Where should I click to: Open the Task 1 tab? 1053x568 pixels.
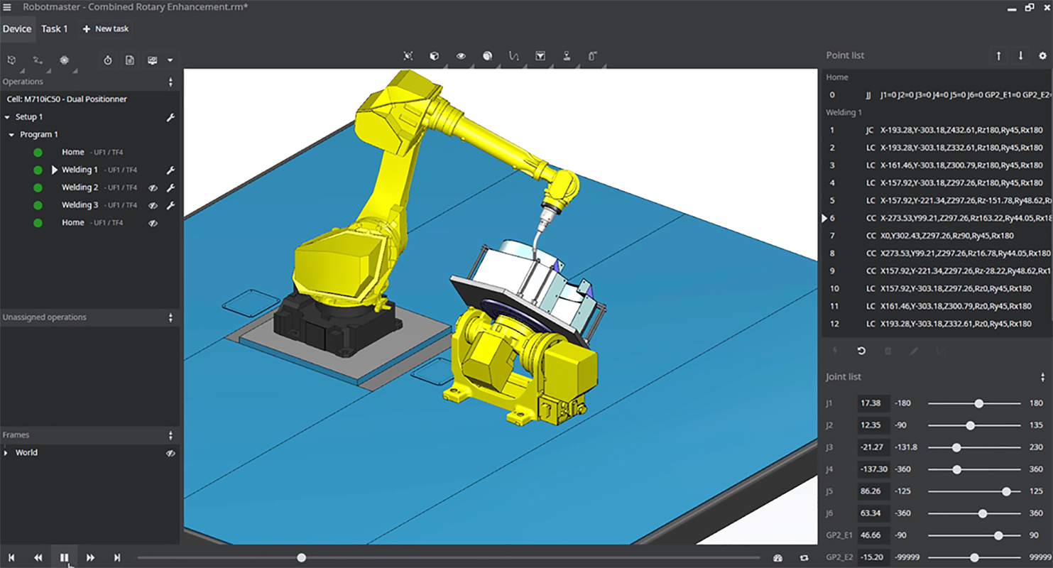(x=55, y=28)
